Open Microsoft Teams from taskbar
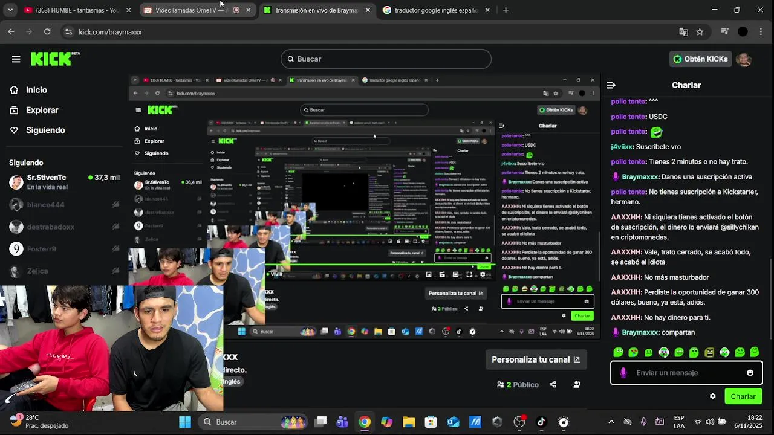 coord(342,422)
